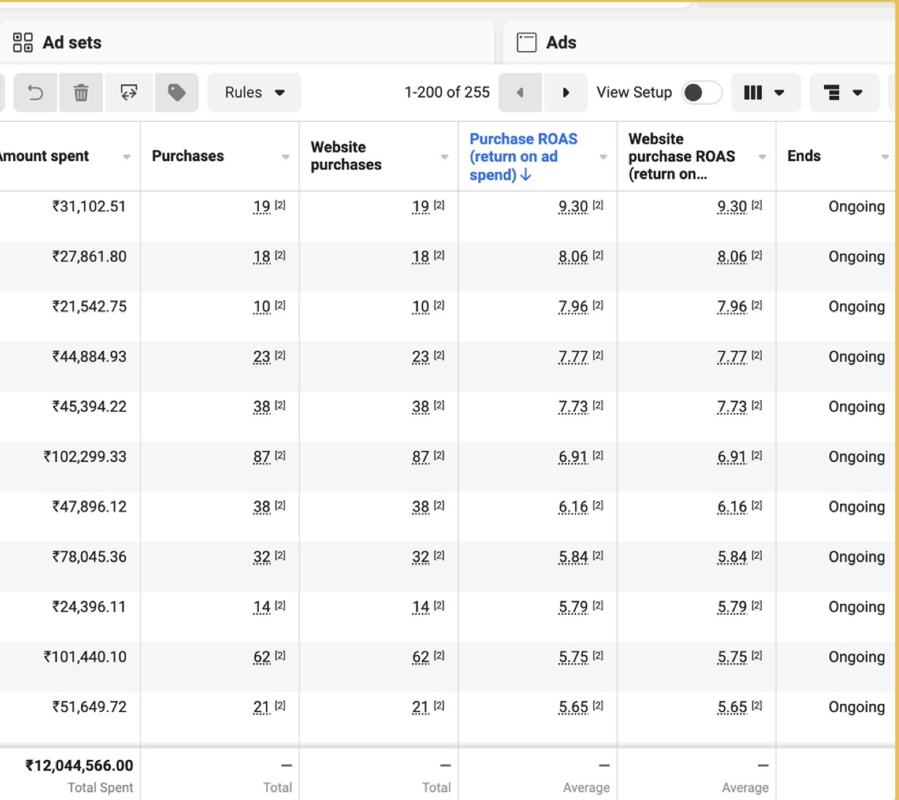This screenshot has width=899, height=800.
Task: Click the ₹24,396.11 amount cell
Action: click(x=89, y=607)
